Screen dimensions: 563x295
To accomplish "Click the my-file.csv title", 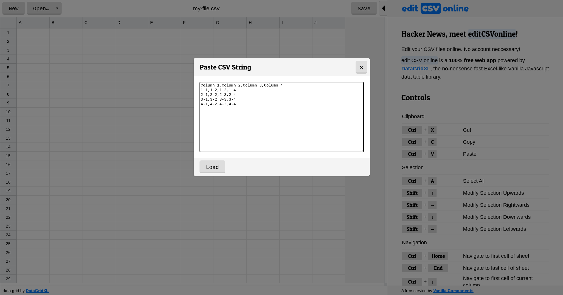I will point(206,8).
